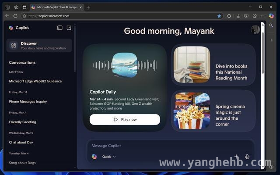Open the Discover grid icon
The height and width of the screenshot is (175, 280).
pyautogui.click(x=14, y=46)
